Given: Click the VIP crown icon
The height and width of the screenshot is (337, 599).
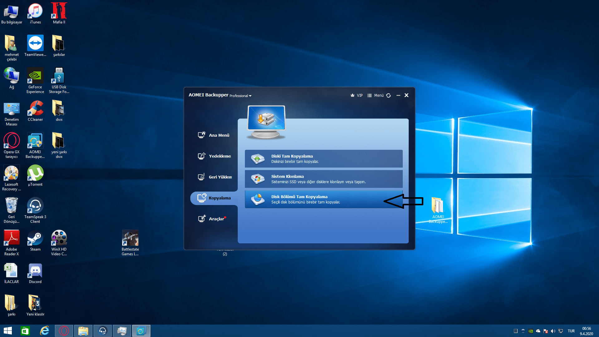Looking at the screenshot, I should coord(353,95).
